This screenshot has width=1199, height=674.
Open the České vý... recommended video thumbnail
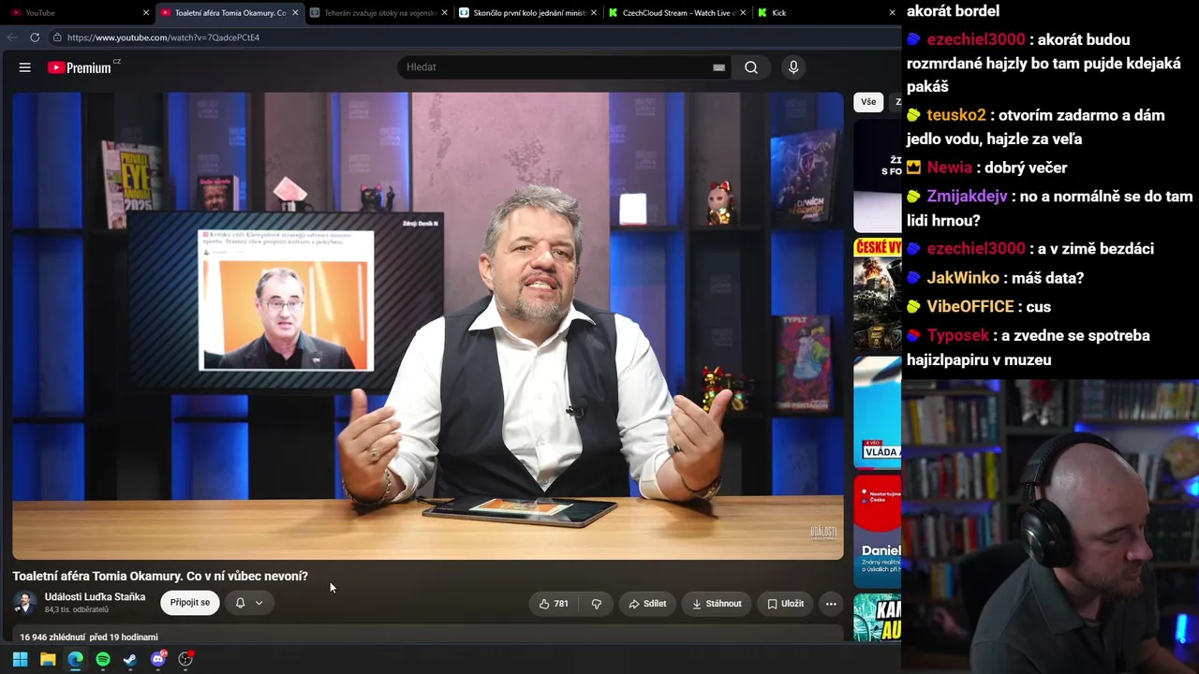878,294
